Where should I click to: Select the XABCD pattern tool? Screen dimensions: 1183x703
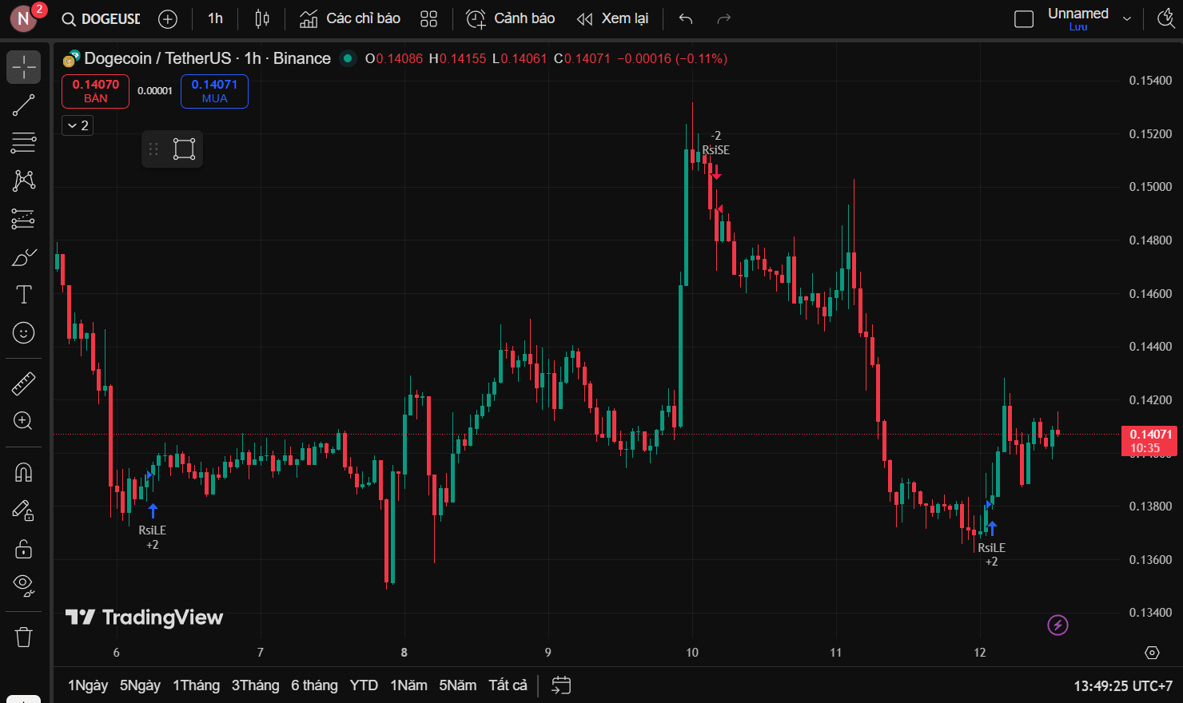[x=24, y=181]
